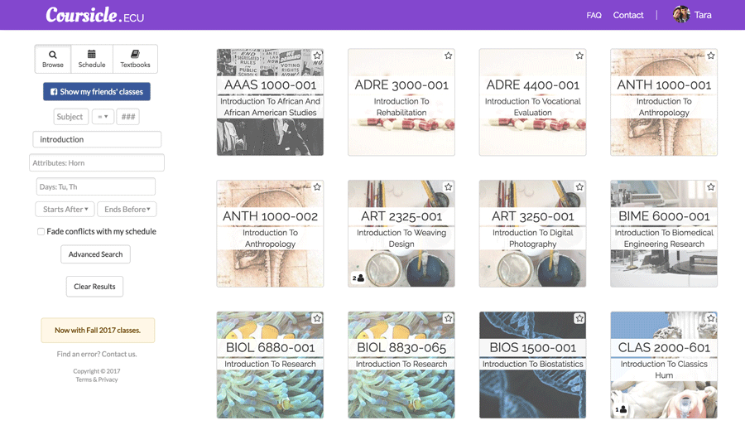
Task: Click friends count icon on CLAS 2000-601
Action: coord(621,409)
